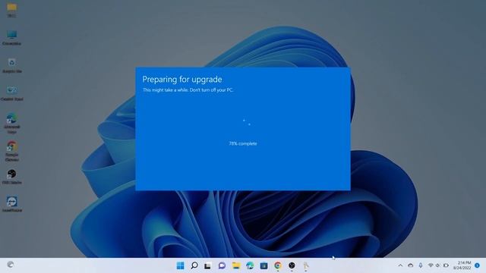This screenshot has width=486, height=273.
Task: Select the setup installer taskbar icon
Action: tap(306, 265)
